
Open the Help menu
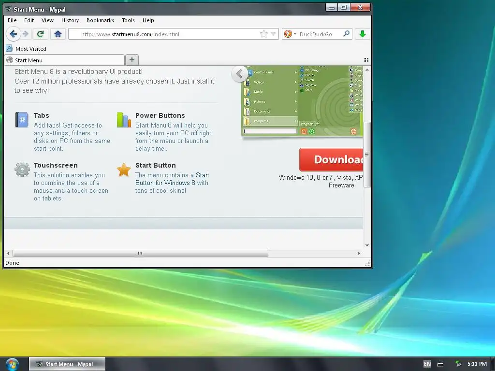click(148, 20)
